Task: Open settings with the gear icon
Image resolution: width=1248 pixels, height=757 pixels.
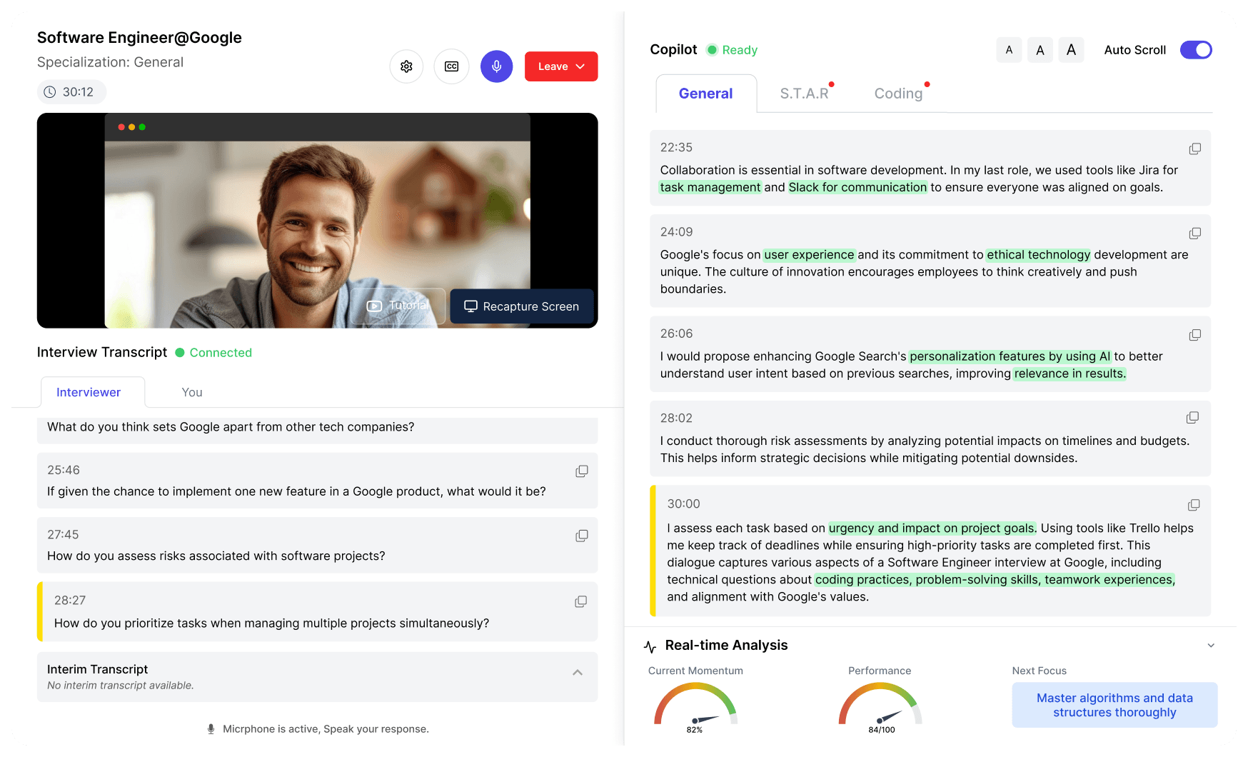Action: click(406, 66)
